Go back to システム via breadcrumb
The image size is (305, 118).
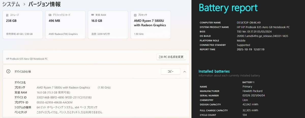(x=11, y=4)
